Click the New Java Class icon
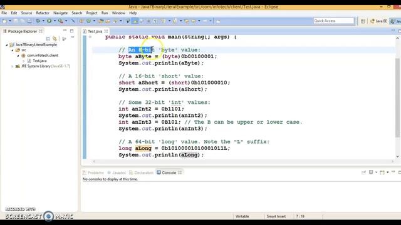This screenshot has height=225, width=401. pos(88,21)
